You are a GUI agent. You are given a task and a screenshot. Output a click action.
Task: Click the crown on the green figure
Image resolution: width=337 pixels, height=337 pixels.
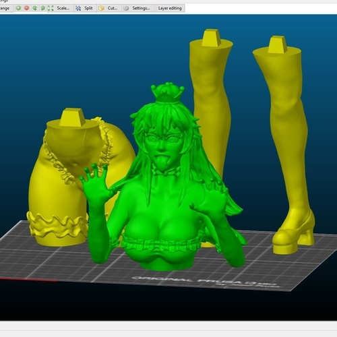(167, 92)
